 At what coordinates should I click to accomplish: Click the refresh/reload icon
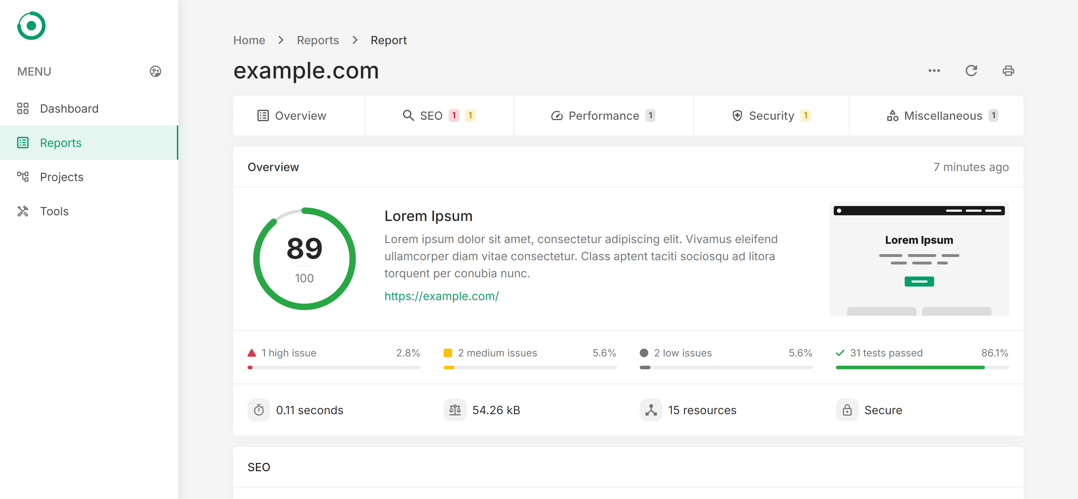pos(971,70)
